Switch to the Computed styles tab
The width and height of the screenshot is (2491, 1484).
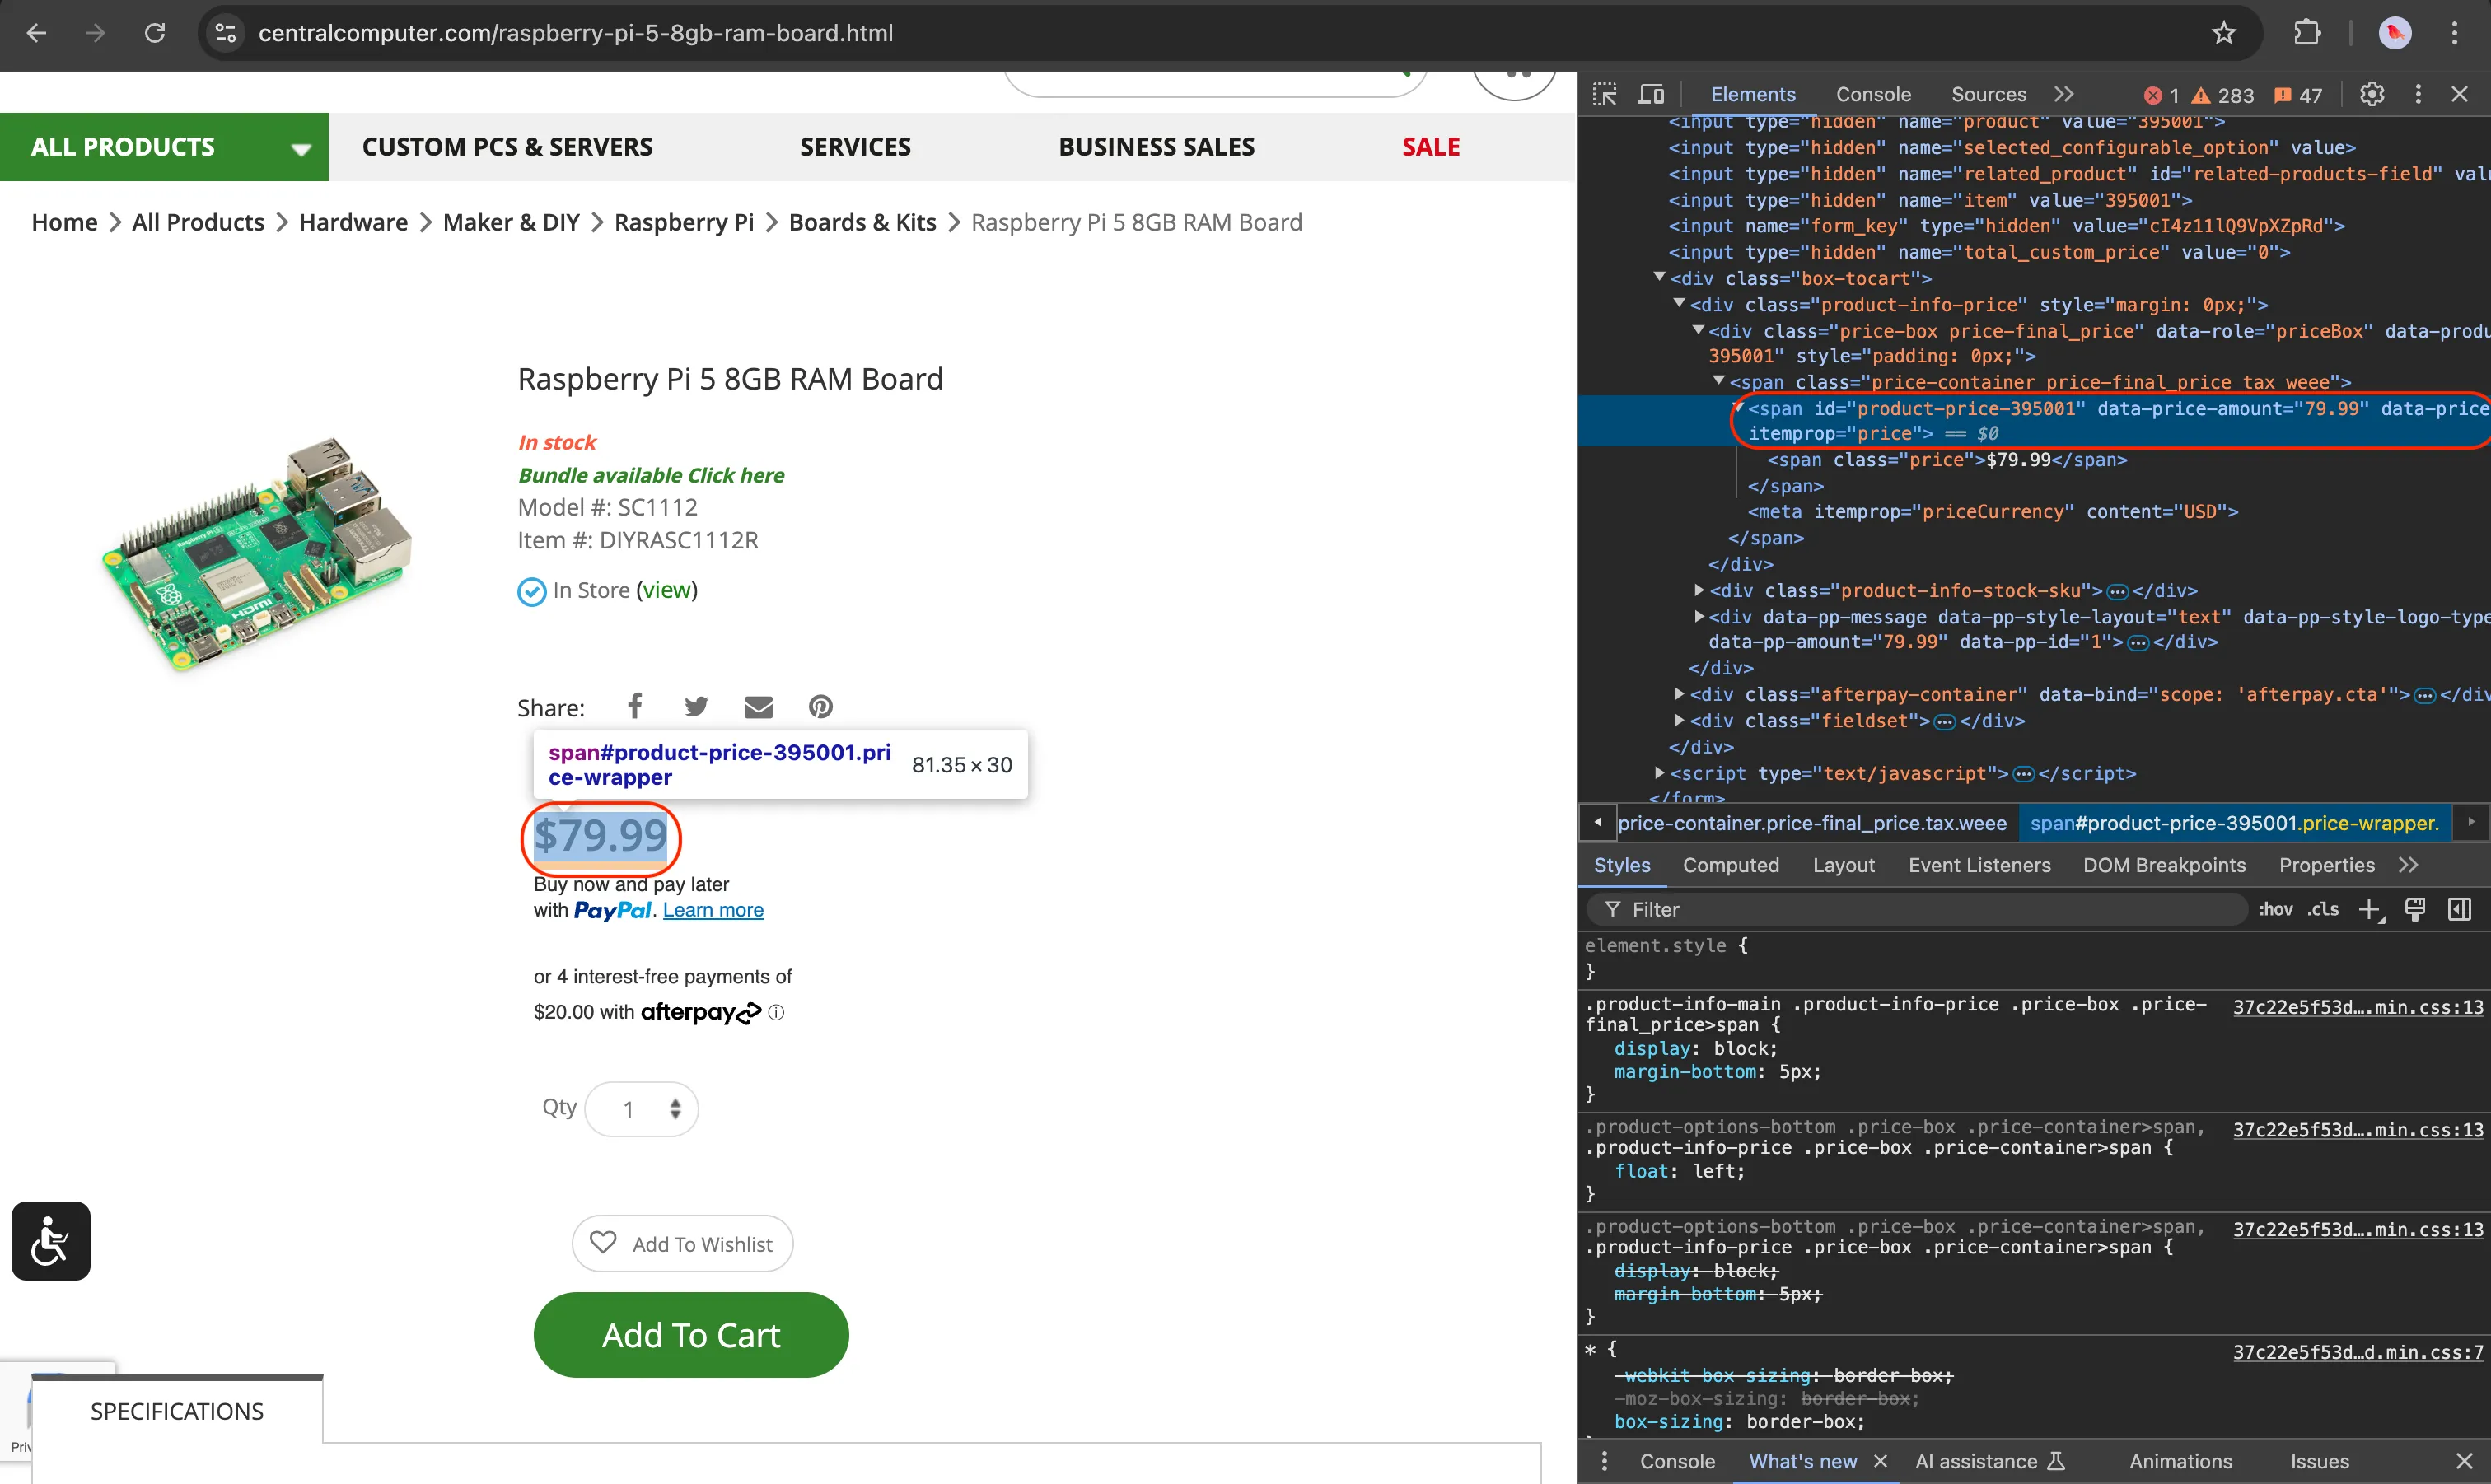tap(1730, 865)
